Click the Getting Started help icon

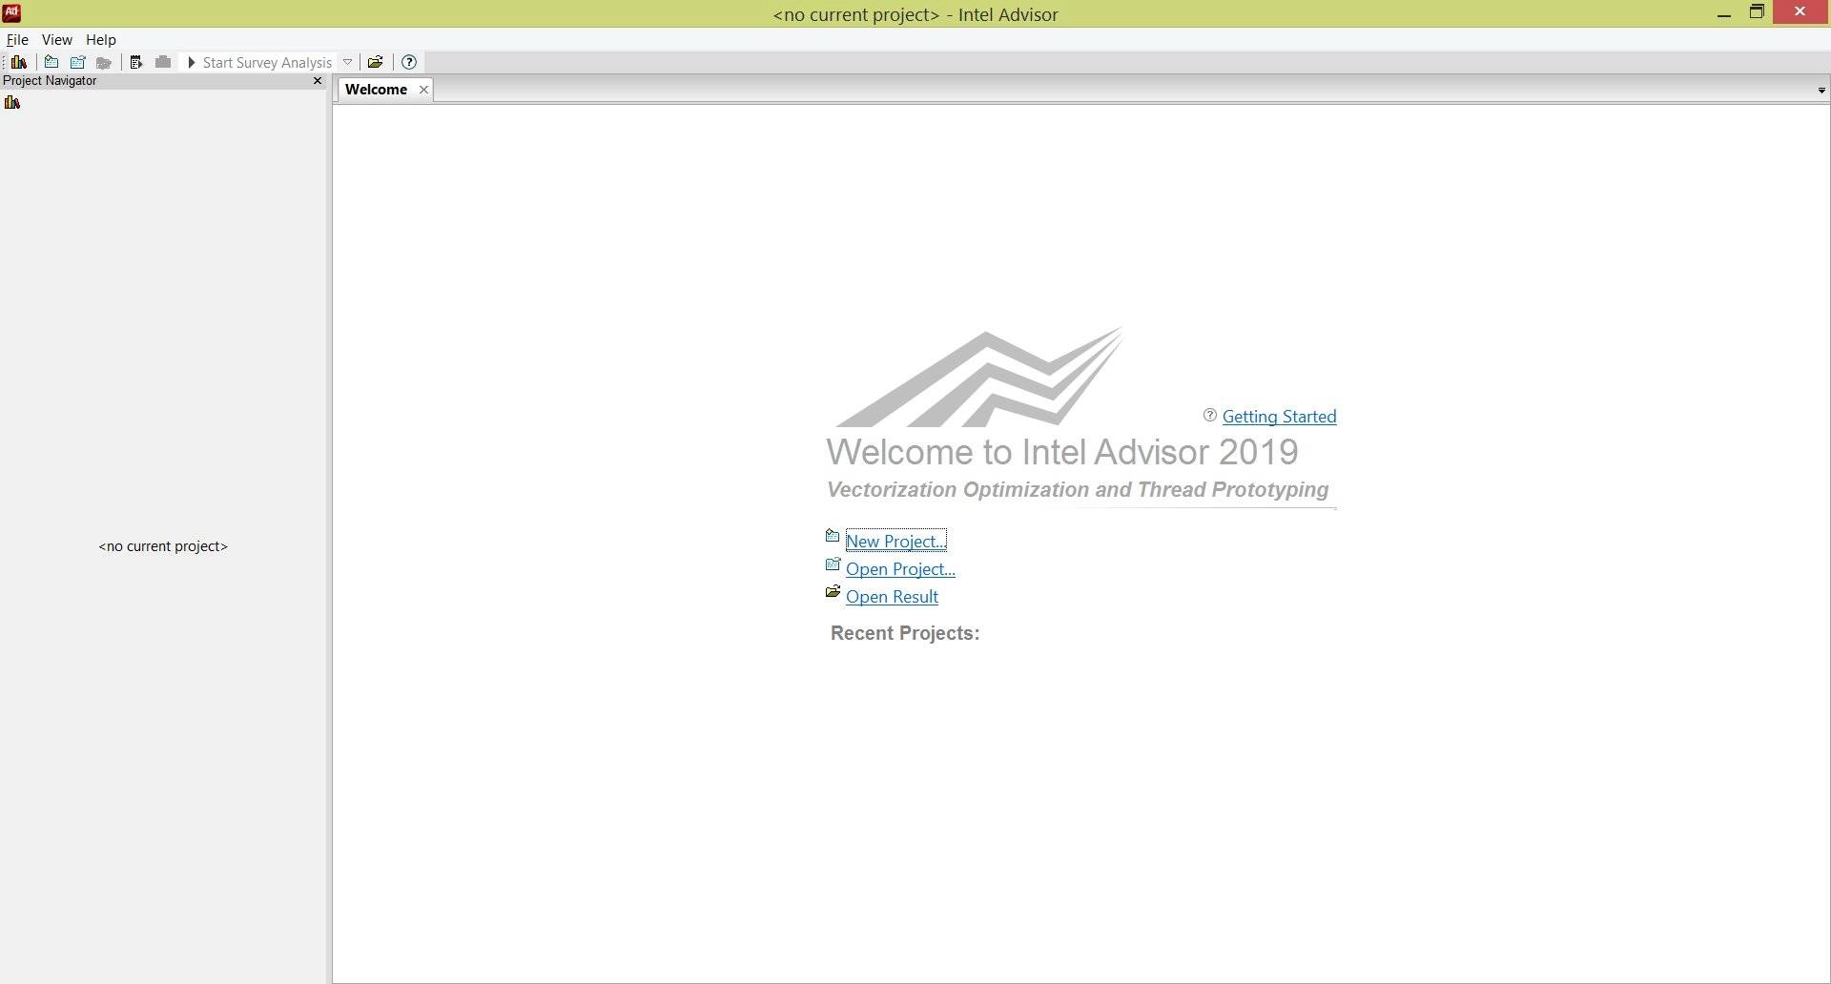pyautogui.click(x=1210, y=415)
